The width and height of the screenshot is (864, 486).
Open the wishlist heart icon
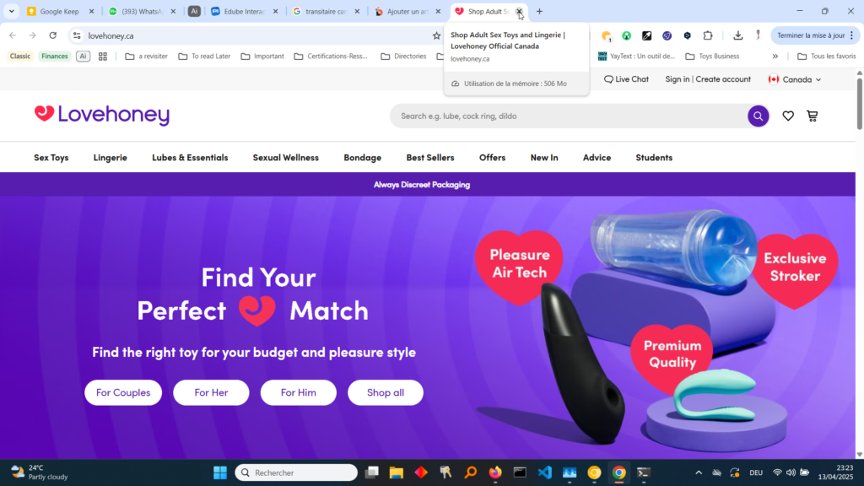788,116
